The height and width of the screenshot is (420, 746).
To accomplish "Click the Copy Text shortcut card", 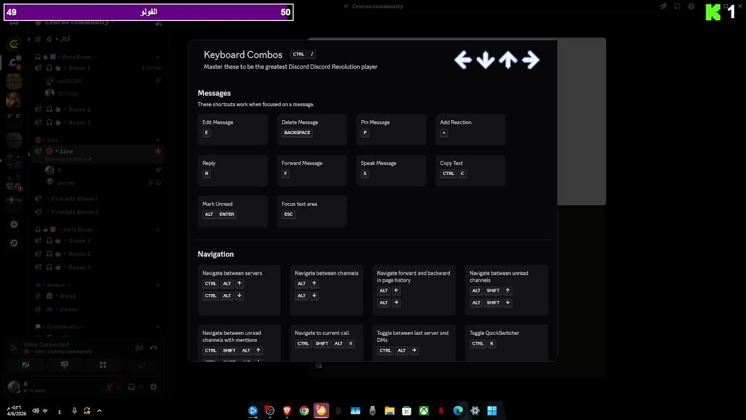I will tap(470, 170).
